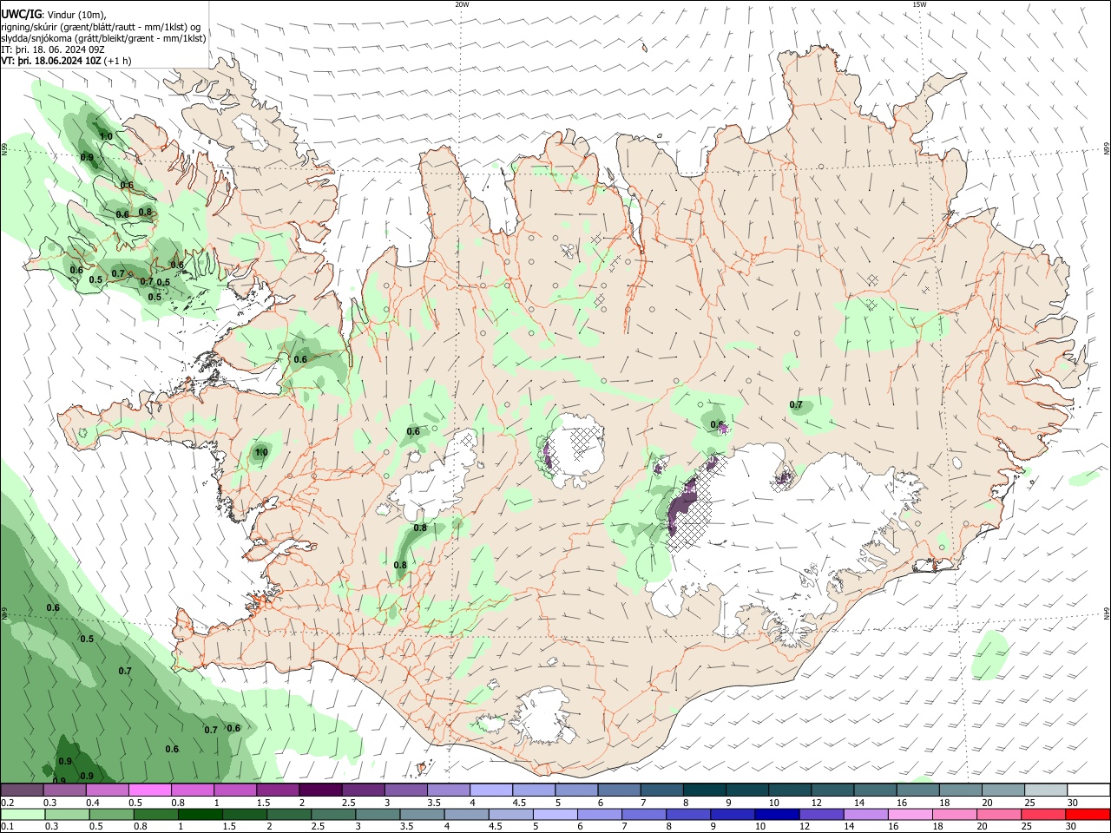
Task: Click the 0.4 label on the snow scale
Action: tap(92, 803)
